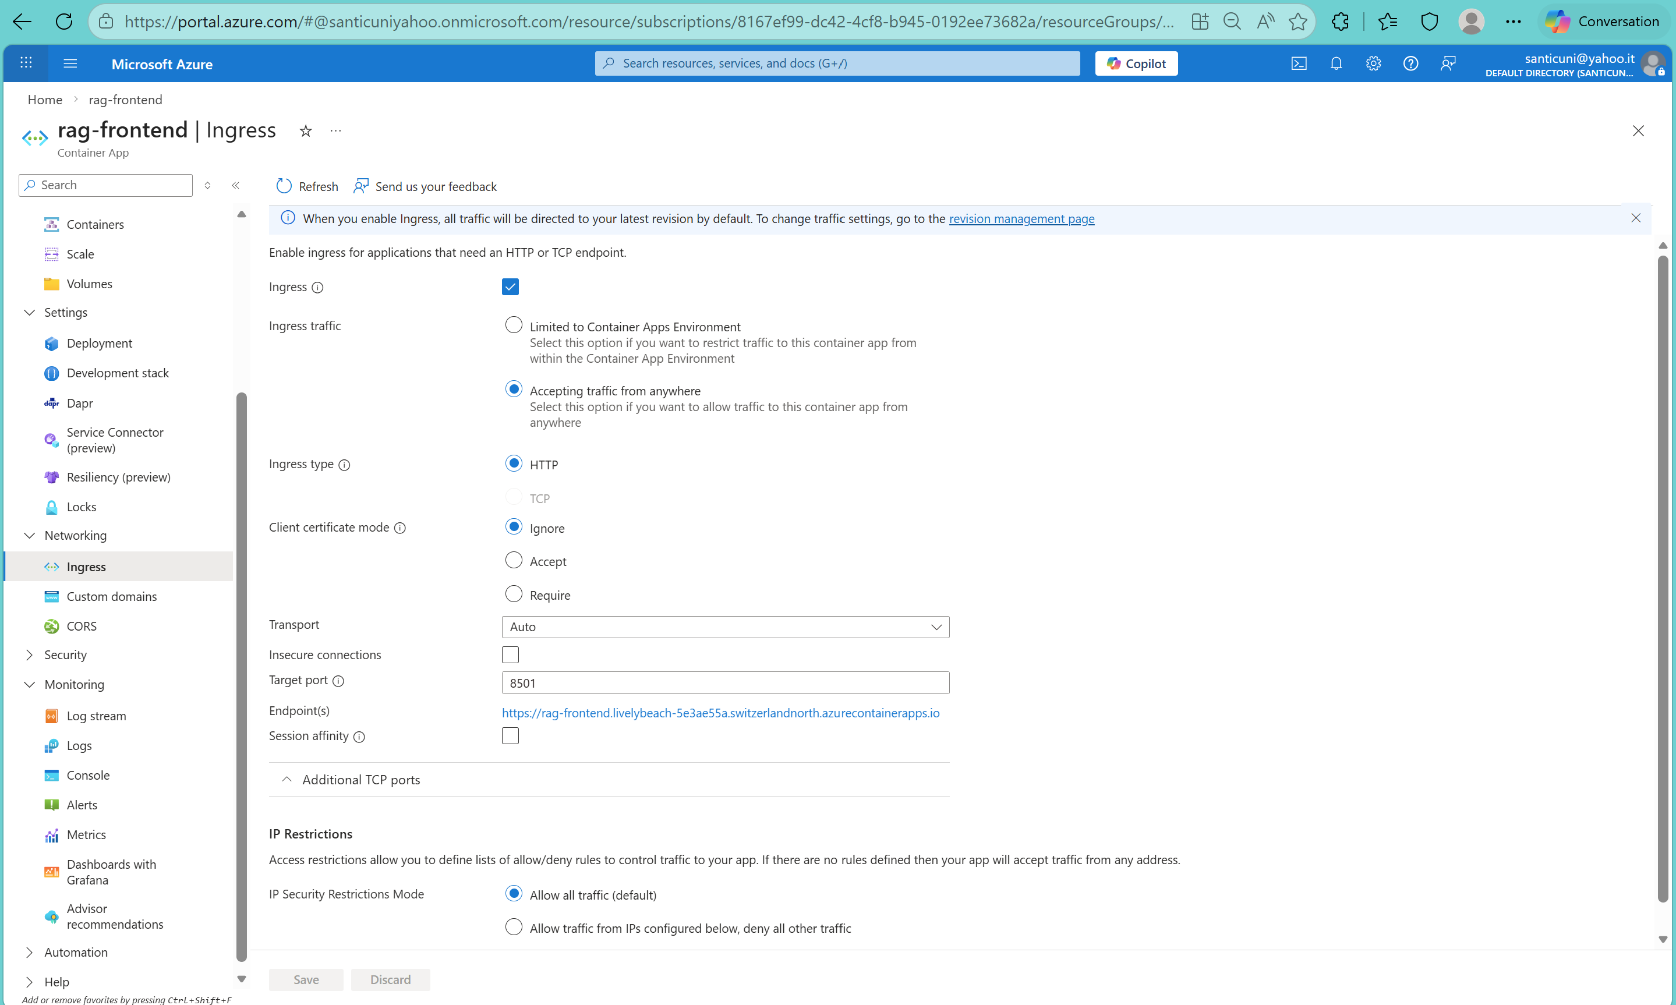
Task: Open the revision management page link
Action: point(1020,219)
